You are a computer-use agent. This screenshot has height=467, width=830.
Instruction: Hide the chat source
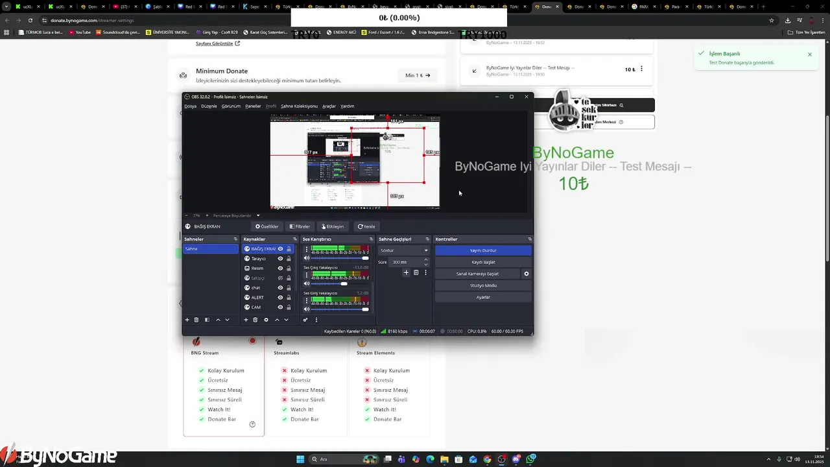(x=280, y=288)
